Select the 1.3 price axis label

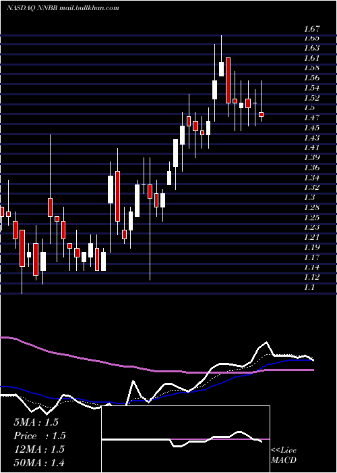pos(309,197)
